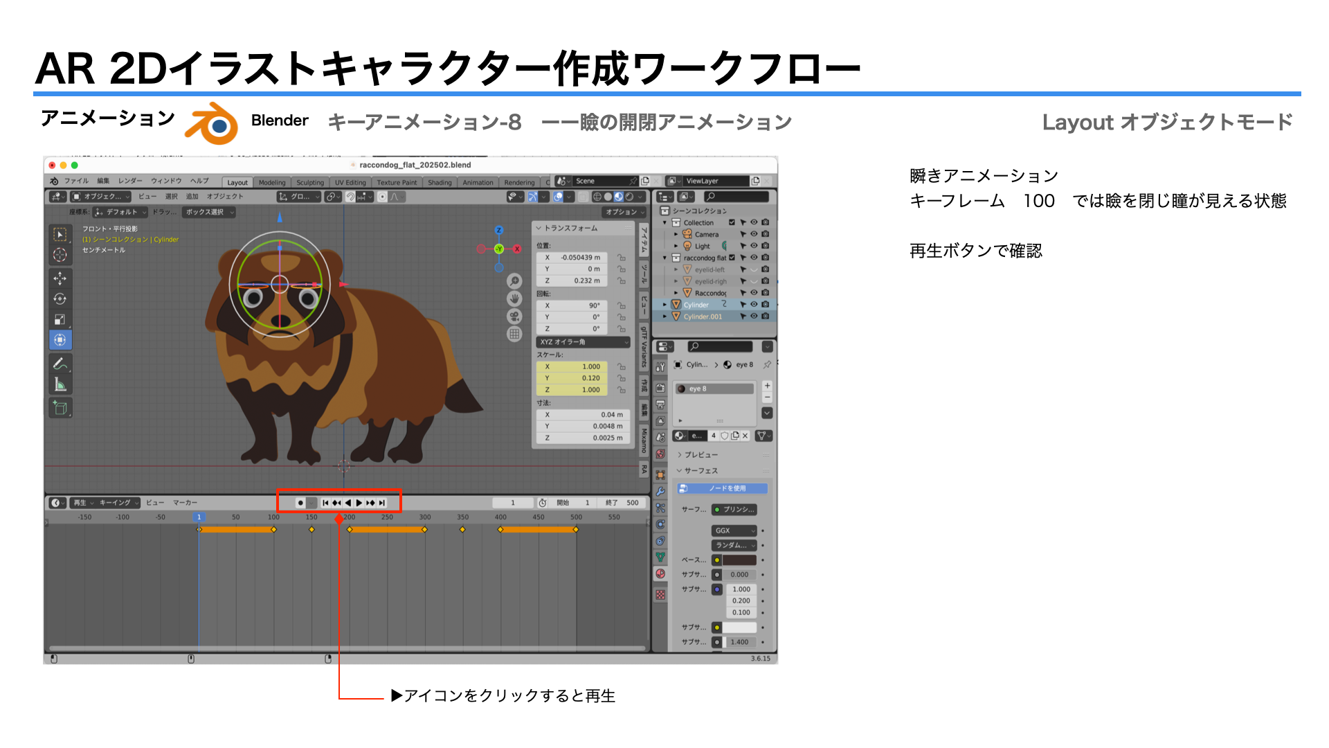This screenshot has height=748, width=1329.
Task: Click the pan view hand icon
Action: [x=514, y=299]
